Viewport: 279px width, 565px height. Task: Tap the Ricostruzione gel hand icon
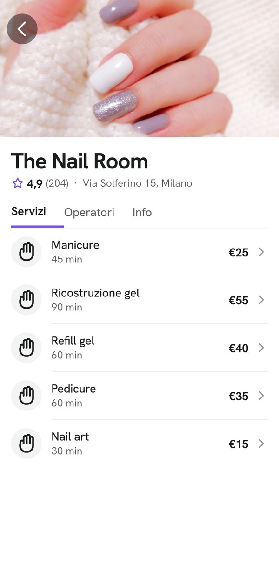(x=27, y=300)
